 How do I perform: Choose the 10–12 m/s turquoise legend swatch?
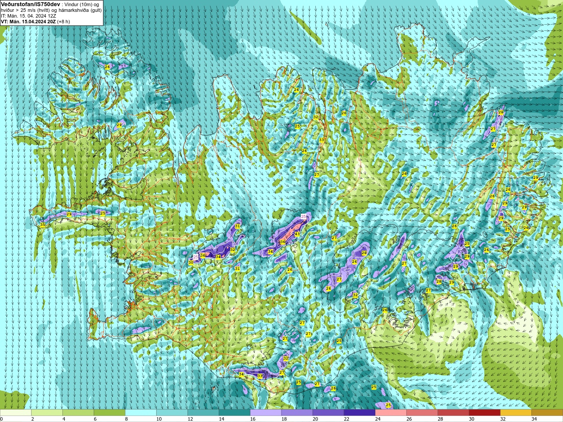[172, 412]
